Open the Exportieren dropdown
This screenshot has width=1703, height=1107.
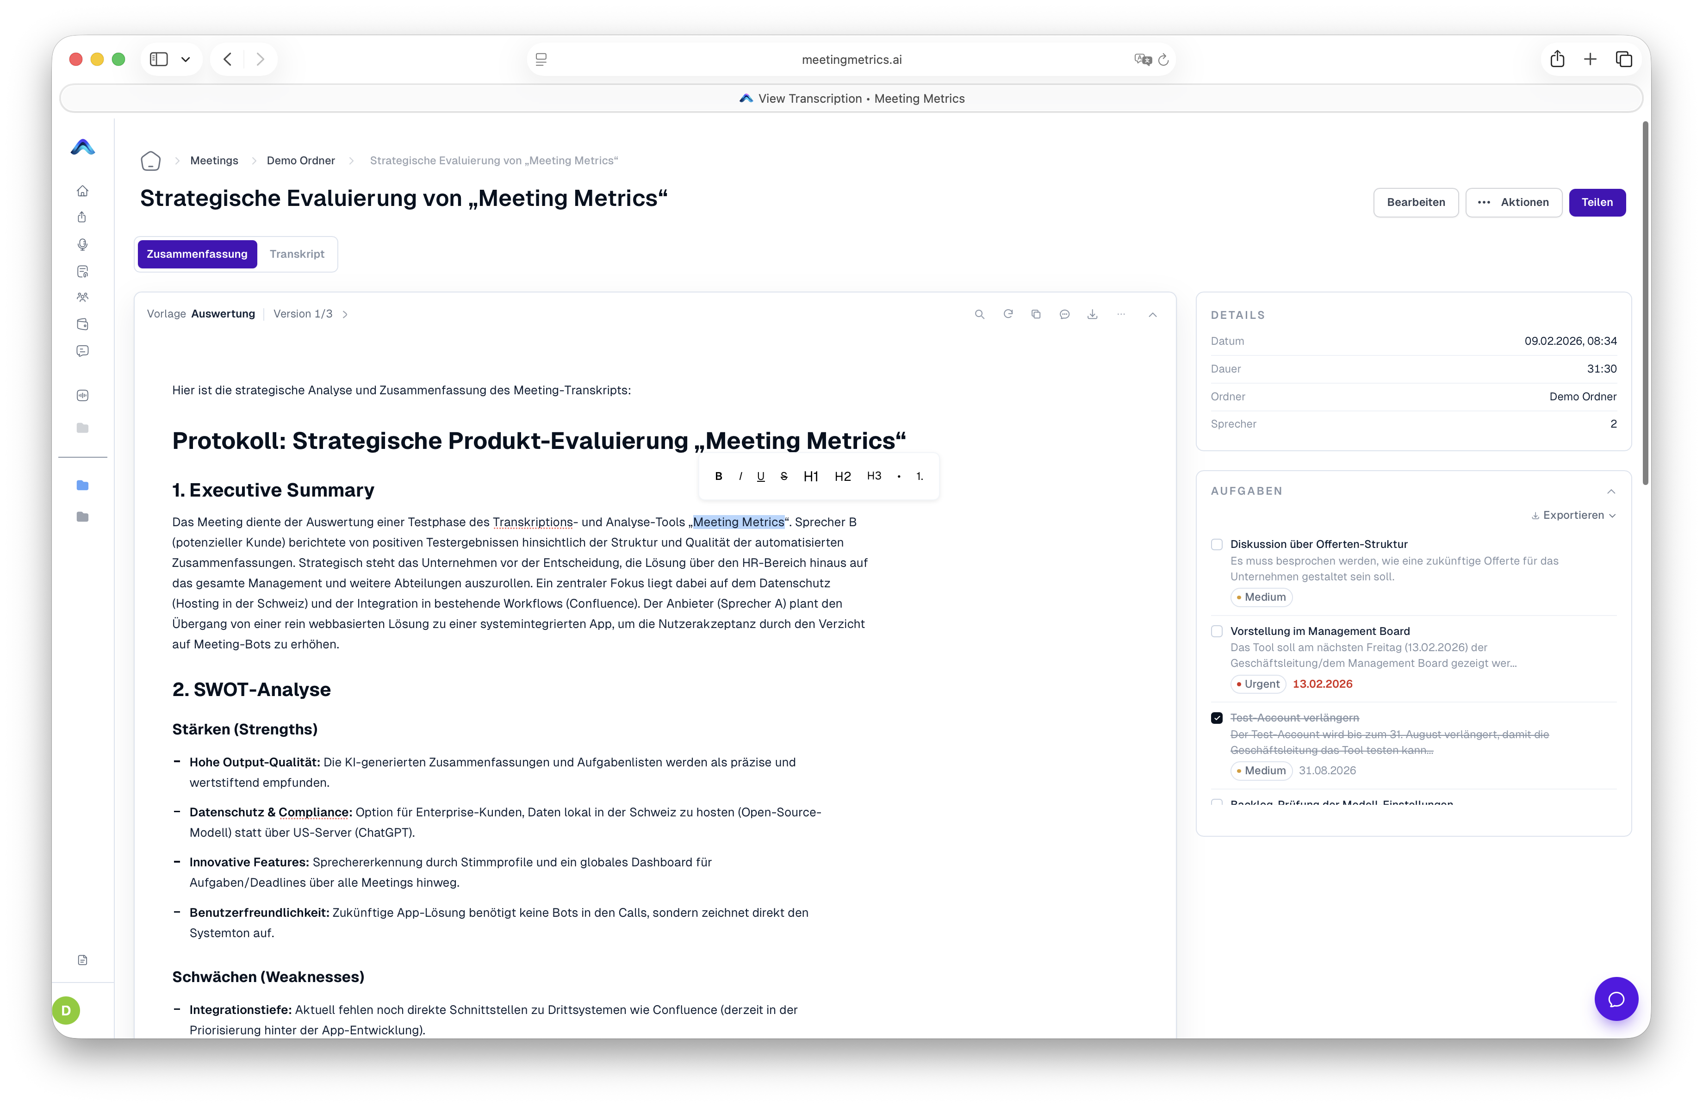[1573, 515]
